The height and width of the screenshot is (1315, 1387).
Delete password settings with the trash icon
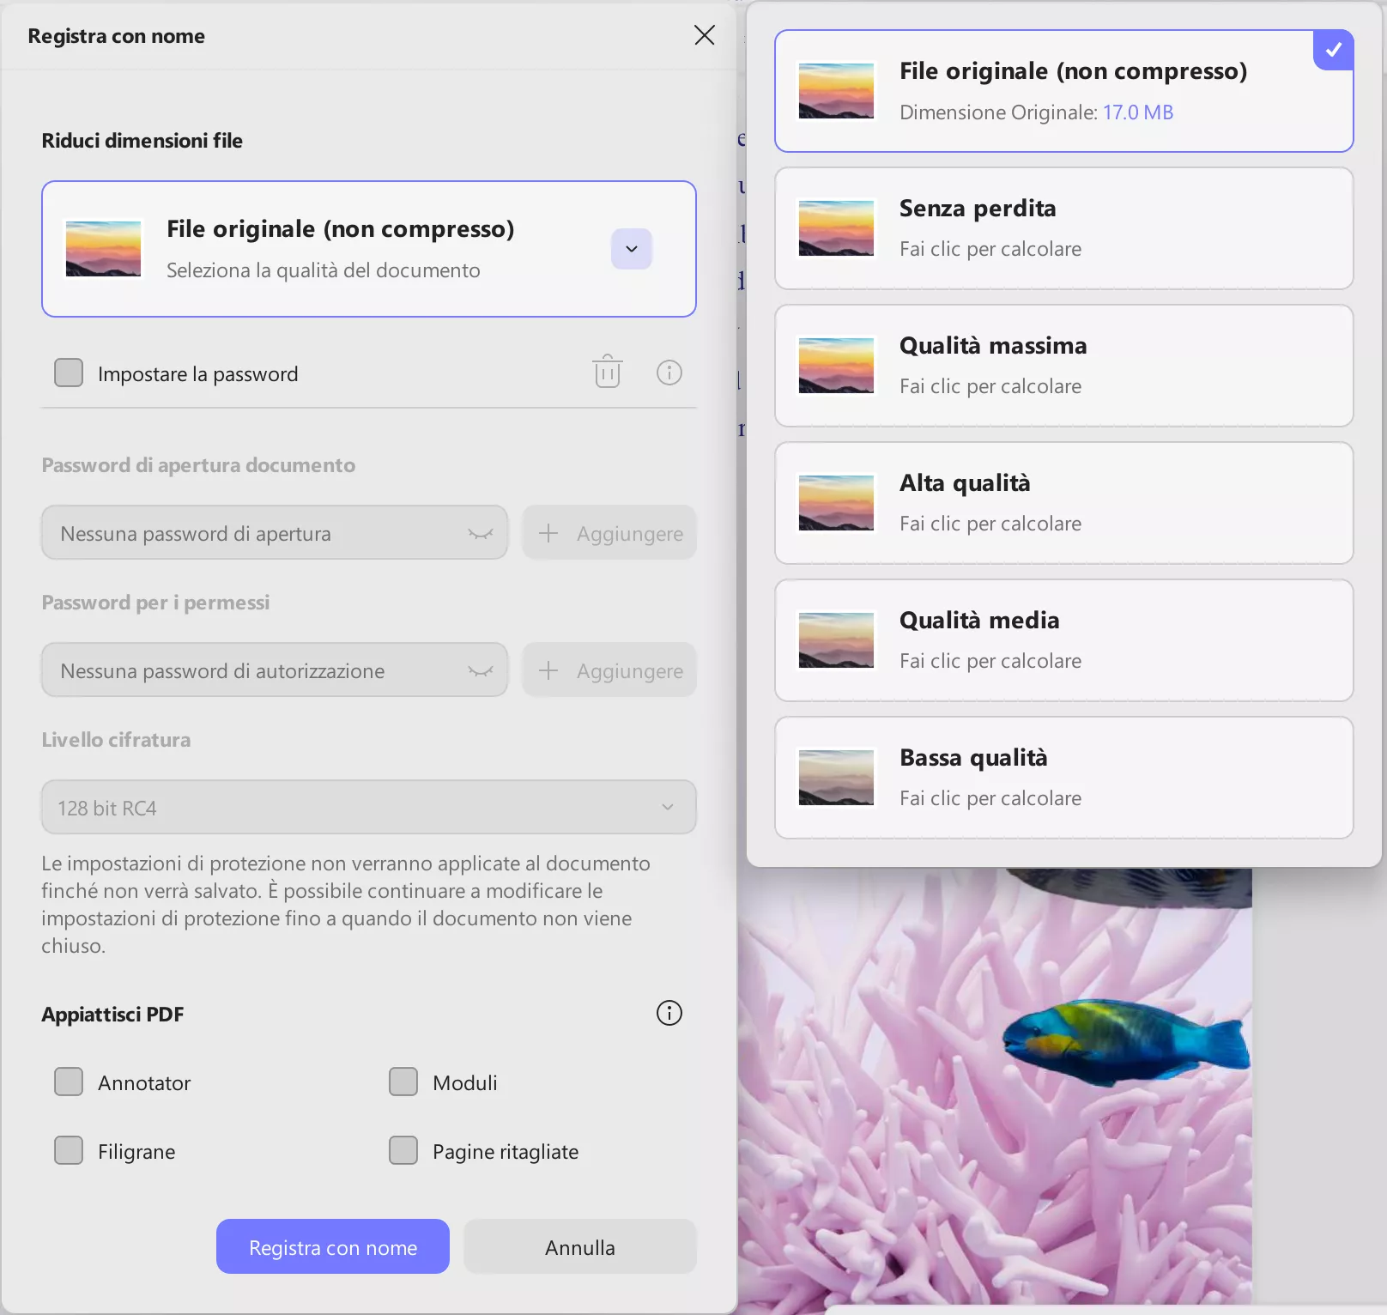click(x=607, y=373)
